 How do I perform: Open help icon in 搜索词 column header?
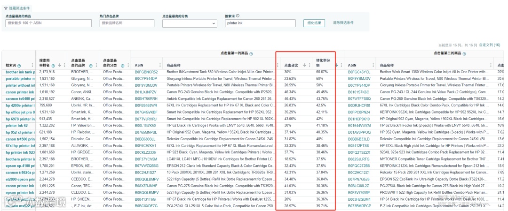click(19, 65)
